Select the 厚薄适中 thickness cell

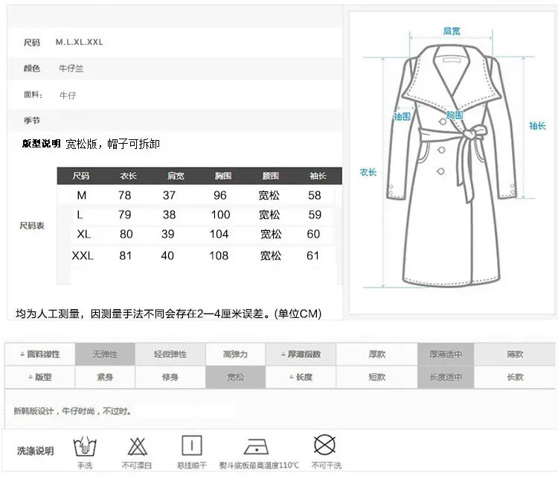(x=446, y=354)
